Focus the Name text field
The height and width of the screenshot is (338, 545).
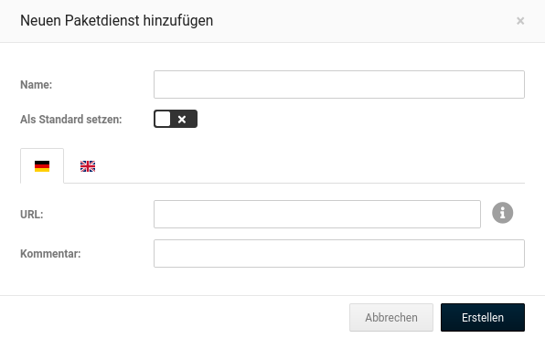339,84
